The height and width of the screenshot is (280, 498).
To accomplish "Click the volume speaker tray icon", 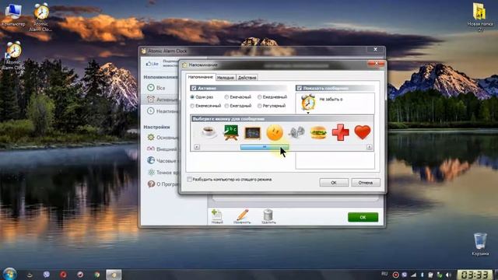I will click(448, 275).
